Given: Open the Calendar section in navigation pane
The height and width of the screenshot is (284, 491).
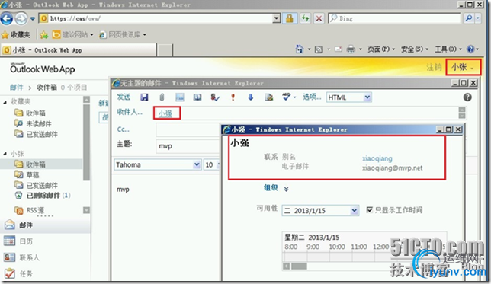Looking at the screenshot, I should pyautogui.click(x=46, y=241).
